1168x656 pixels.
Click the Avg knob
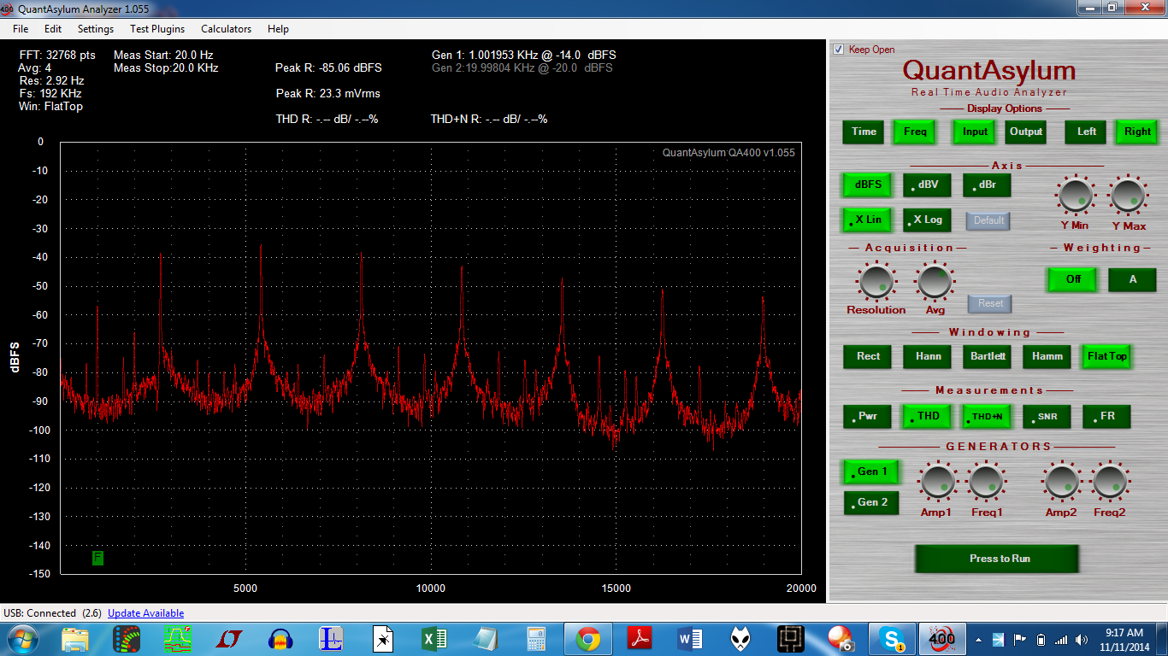[x=935, y=281]
